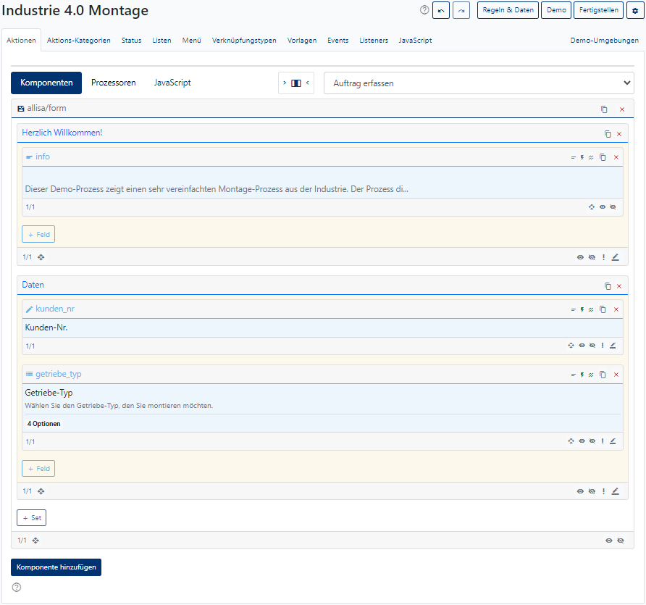
Task: Toggle visible eye in Daten set footer
Action: (x=580, y=491)
